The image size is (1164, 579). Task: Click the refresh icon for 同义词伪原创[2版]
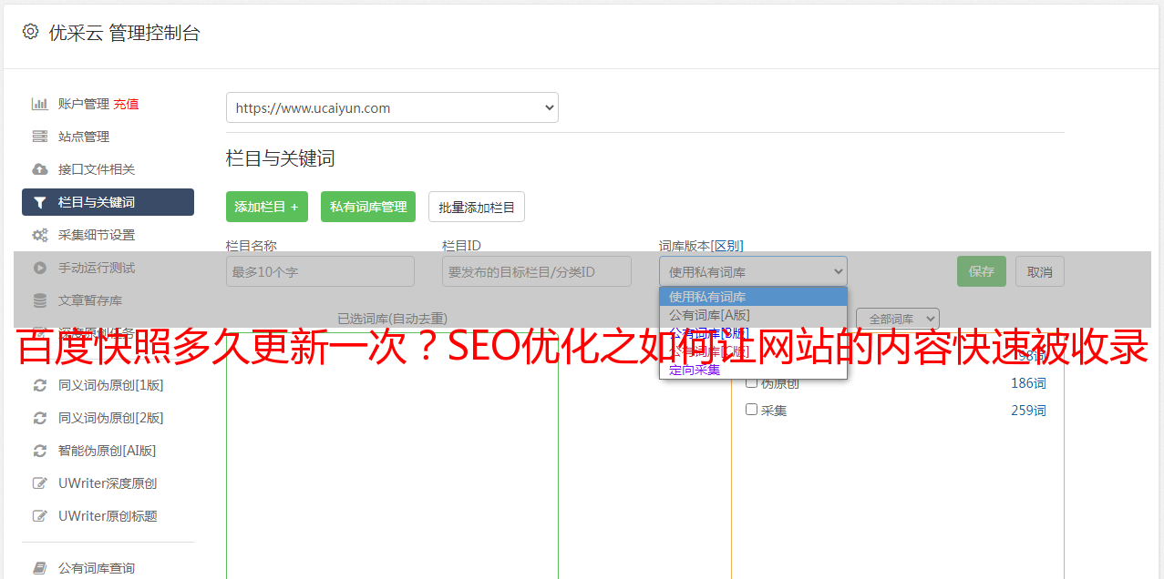(x=40, y=418)
